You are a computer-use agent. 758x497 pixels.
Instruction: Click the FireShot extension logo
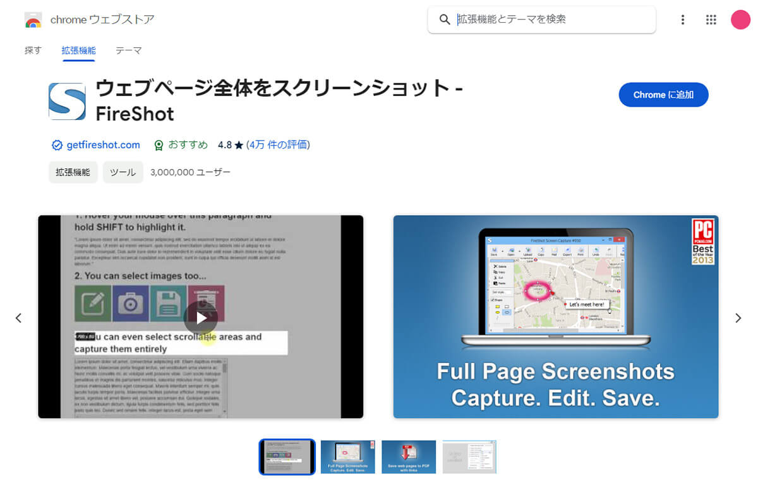tap(67, 102)
